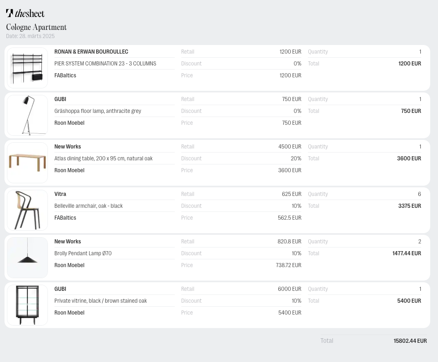The height and width of the screenshot is (362, 438).
Task: Click the Private vitrine thumbnail
Action: click(27, 305)
